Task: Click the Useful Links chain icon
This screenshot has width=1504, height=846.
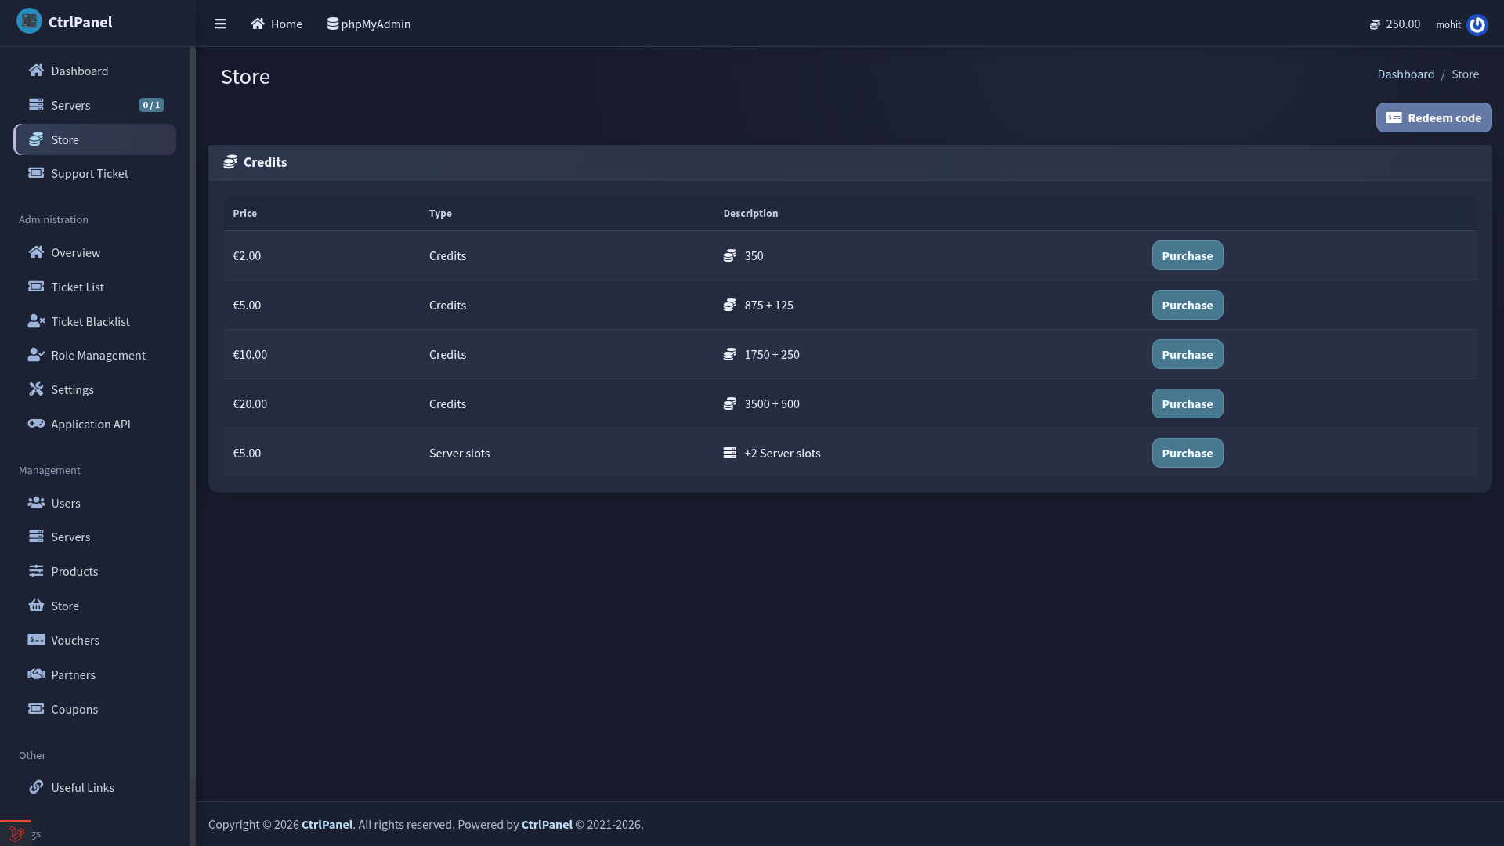Action: click(36, 787)
